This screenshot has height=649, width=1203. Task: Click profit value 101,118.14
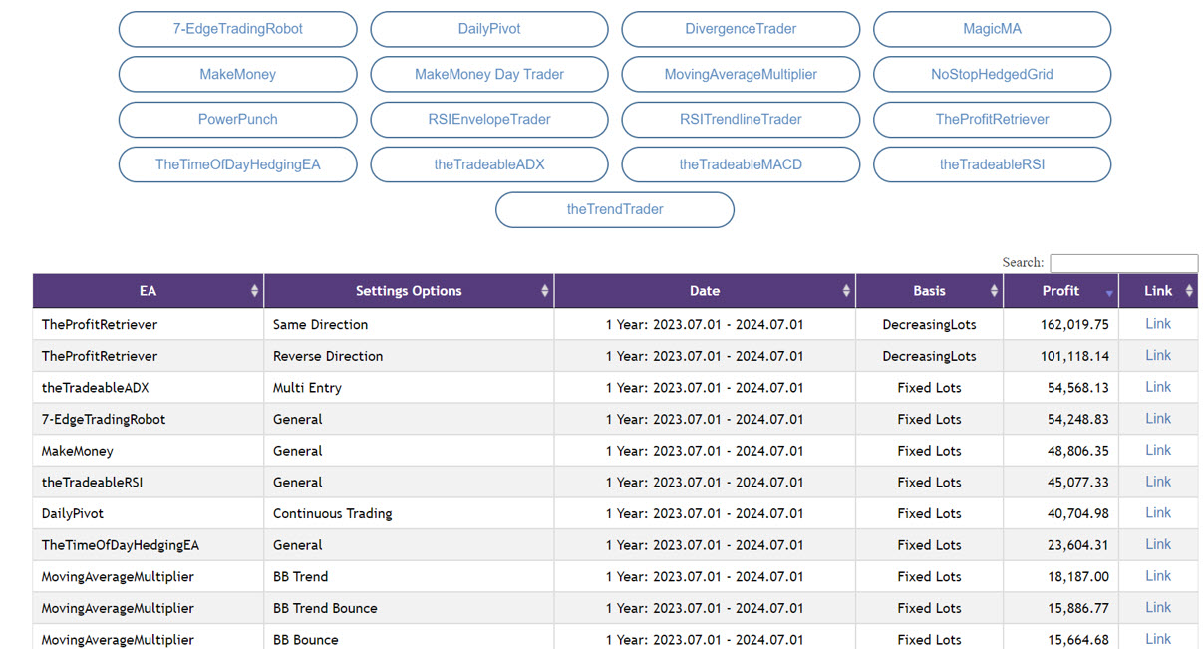pos(1074,356)
